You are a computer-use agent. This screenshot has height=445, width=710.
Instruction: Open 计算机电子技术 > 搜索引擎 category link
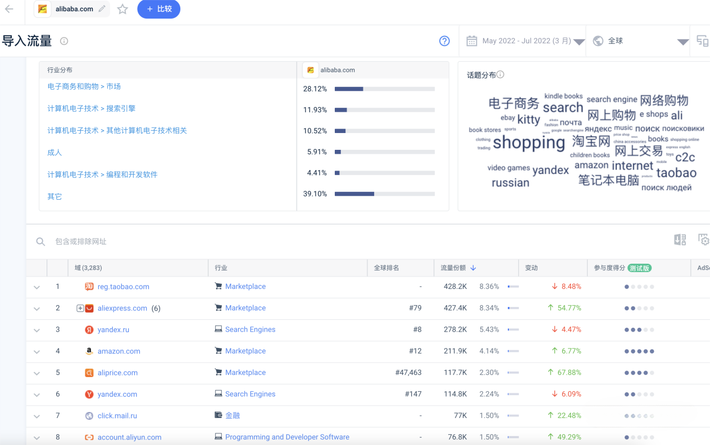(x=92, y=108)
